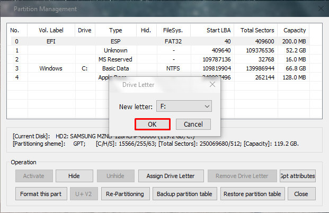Cancel the Drive Letter dialog

tap(193, 124)
